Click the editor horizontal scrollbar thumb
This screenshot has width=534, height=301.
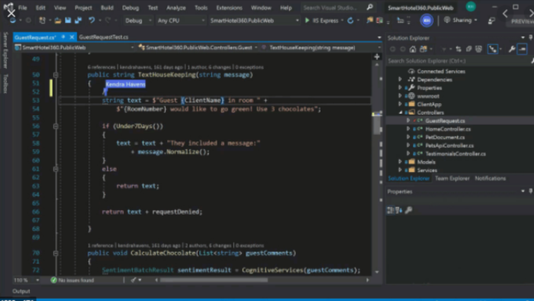[214, 280]
